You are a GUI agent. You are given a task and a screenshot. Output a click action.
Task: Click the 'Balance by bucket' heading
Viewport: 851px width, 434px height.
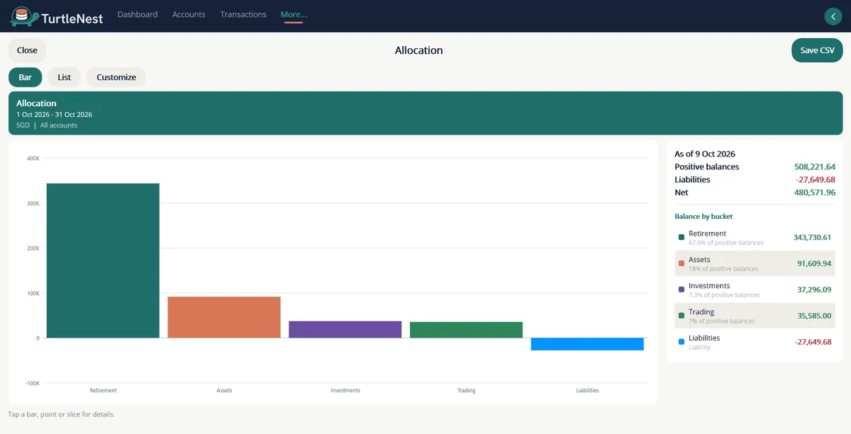(703, 216)
